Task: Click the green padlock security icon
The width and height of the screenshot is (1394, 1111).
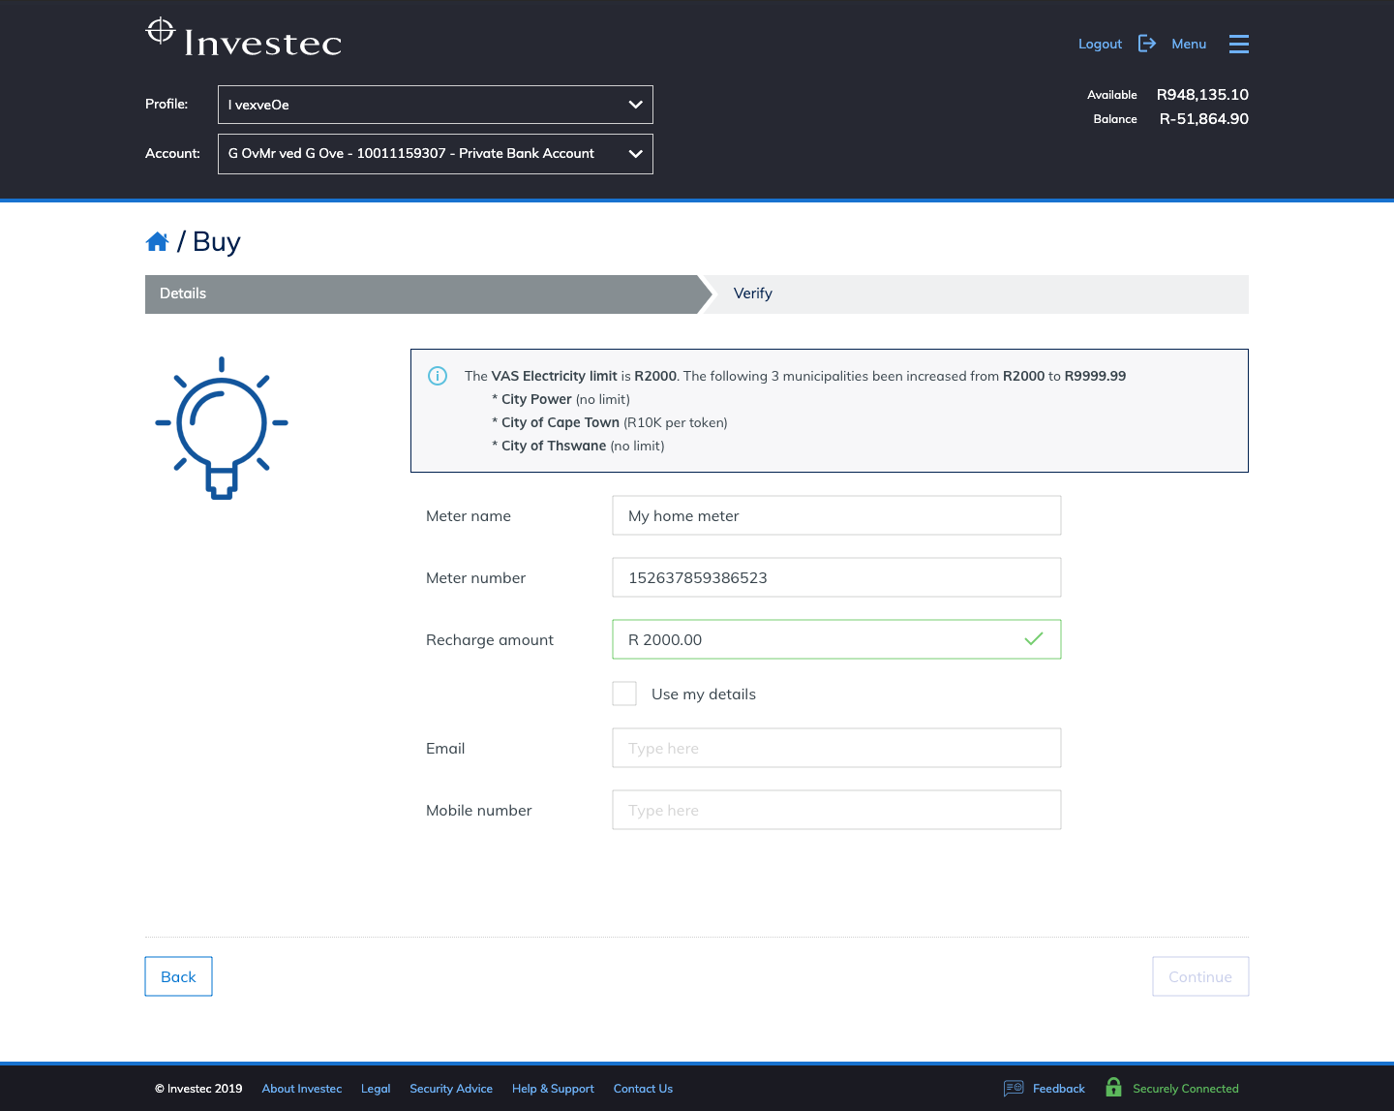Action: 1113,1088
